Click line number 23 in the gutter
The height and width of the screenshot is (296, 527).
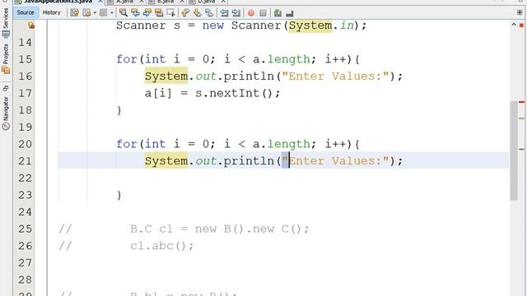click(x=25, y=195)
